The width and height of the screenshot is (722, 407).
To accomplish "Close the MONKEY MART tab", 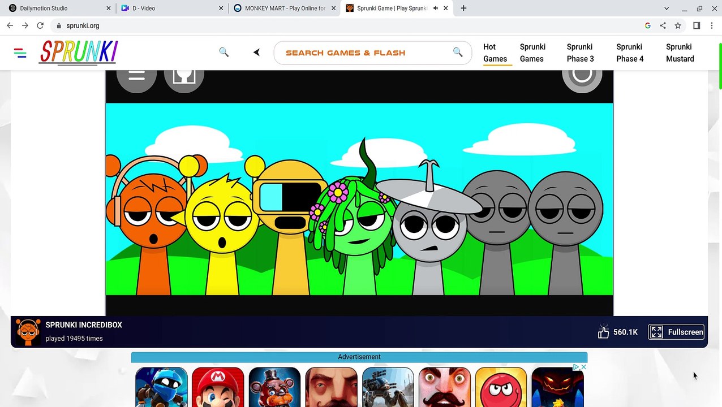I will pos(333,8).
